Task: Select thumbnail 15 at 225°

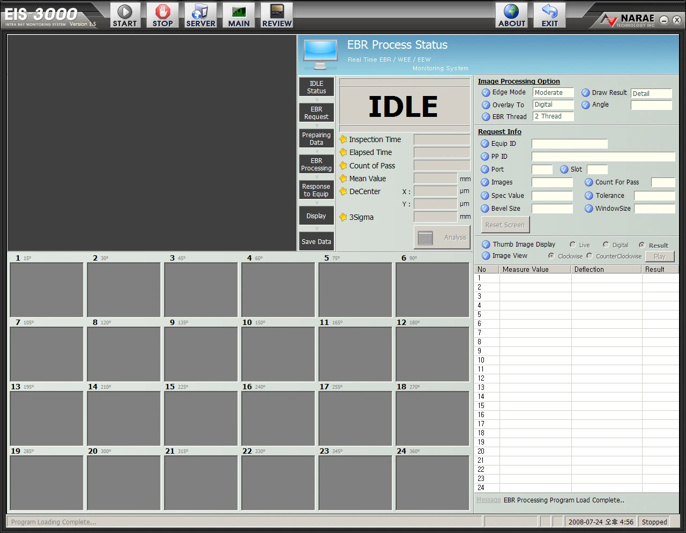Action: (201, 418)
